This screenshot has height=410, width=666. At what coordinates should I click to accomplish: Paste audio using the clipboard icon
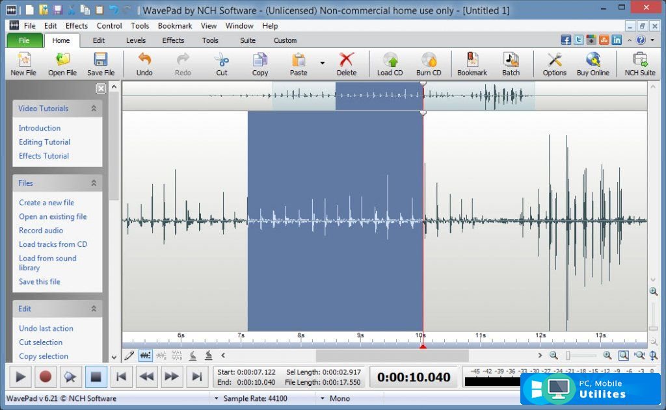pyautogui.click(x=299, y=64)
